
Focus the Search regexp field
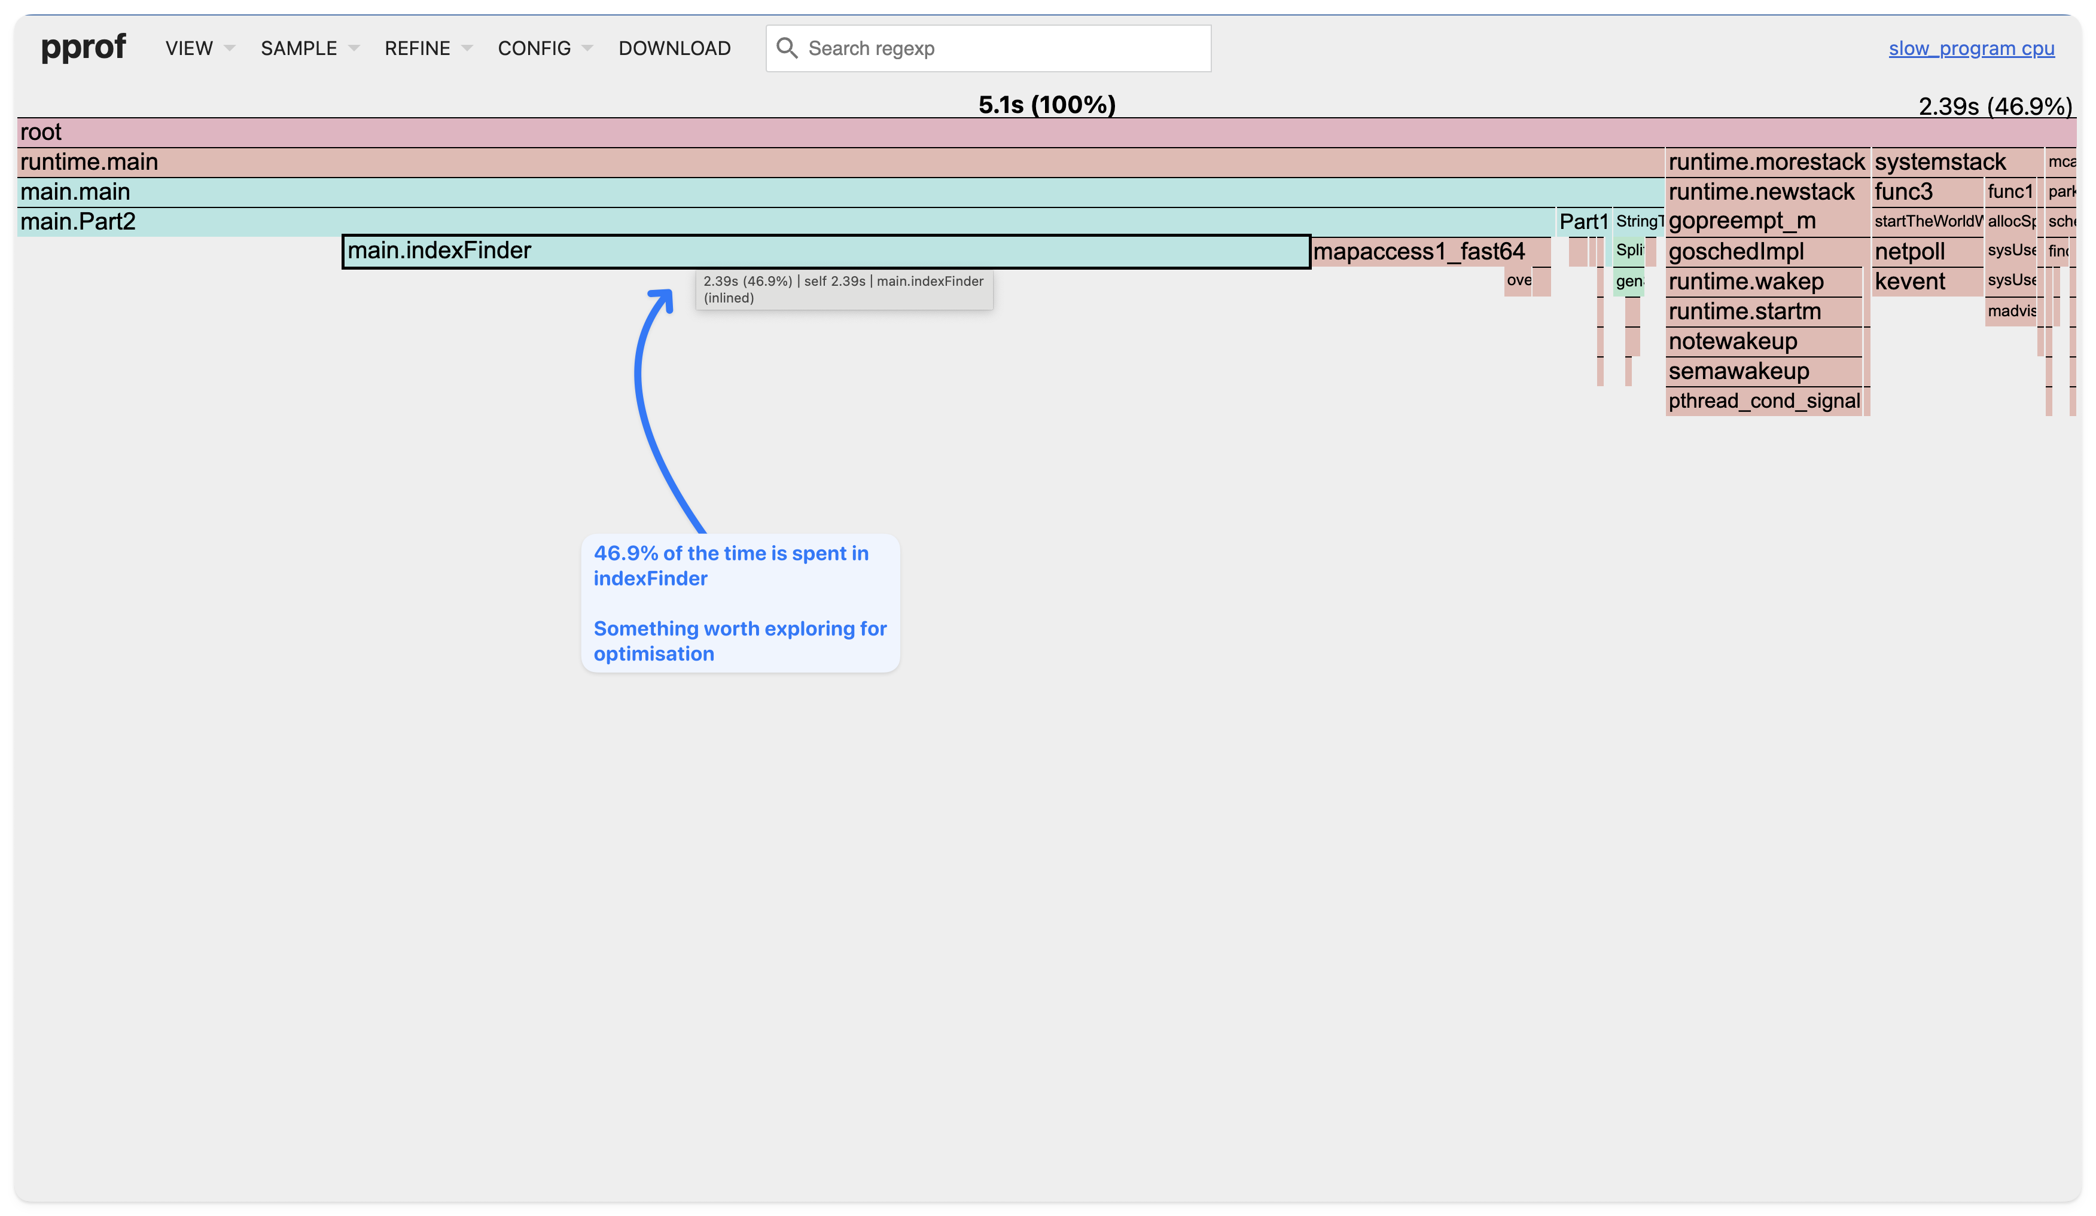987,48
